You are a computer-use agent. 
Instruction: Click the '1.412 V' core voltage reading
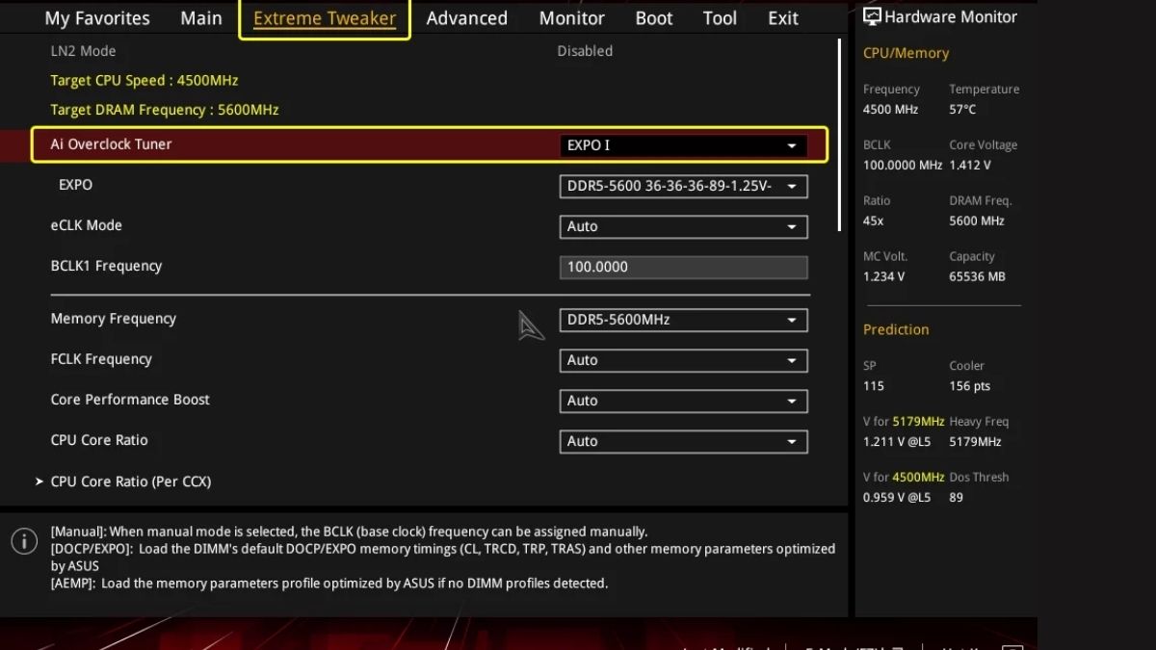[x=970, y=166]
